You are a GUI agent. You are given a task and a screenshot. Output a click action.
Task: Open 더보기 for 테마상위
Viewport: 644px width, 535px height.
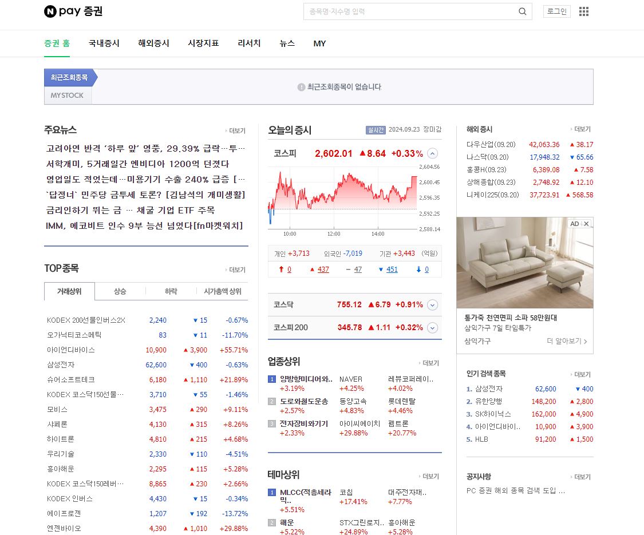click(x=429, y=476)
